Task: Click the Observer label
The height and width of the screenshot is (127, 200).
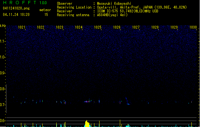Action: pyautogui.click(x=65, y=3)
